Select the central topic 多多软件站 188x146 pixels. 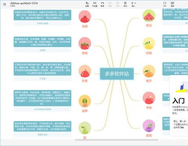click(117, 74)
